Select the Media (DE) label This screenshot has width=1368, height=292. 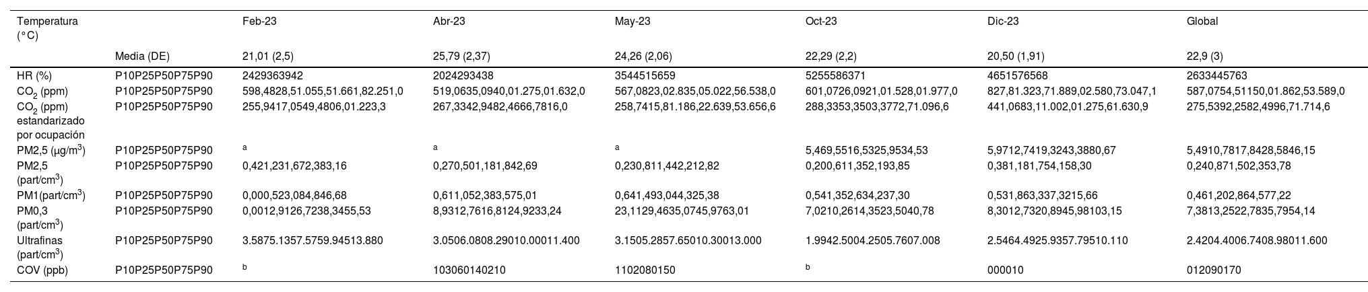tap(141, 57)
